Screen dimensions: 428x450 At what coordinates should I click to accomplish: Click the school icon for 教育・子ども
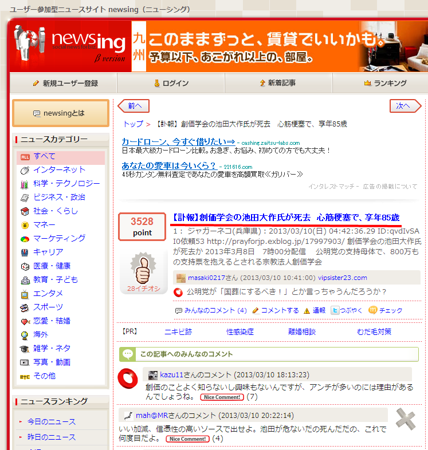[25, 281]
